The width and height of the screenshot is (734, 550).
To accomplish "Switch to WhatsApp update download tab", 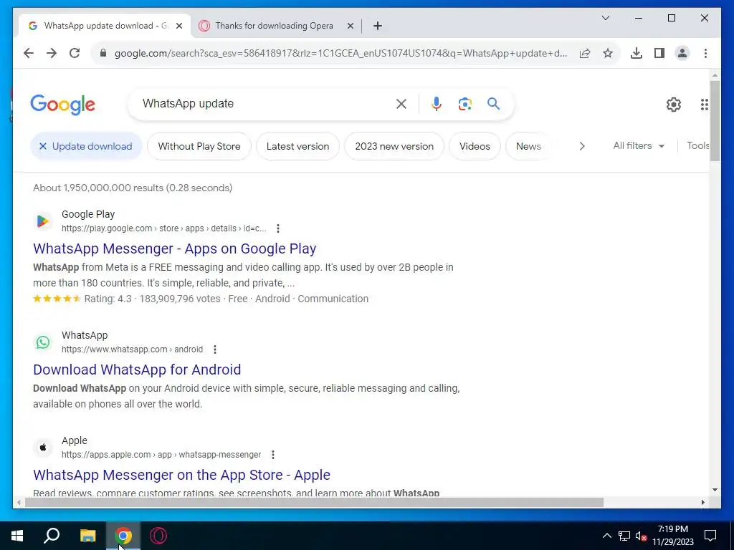I will (105, 26).
